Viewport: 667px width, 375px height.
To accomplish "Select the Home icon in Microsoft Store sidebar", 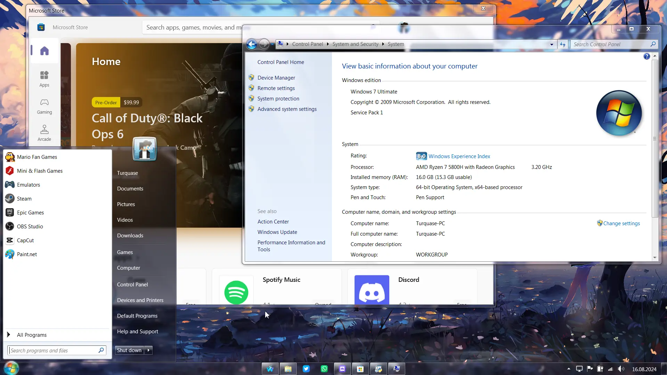I will tap(44, 51).
